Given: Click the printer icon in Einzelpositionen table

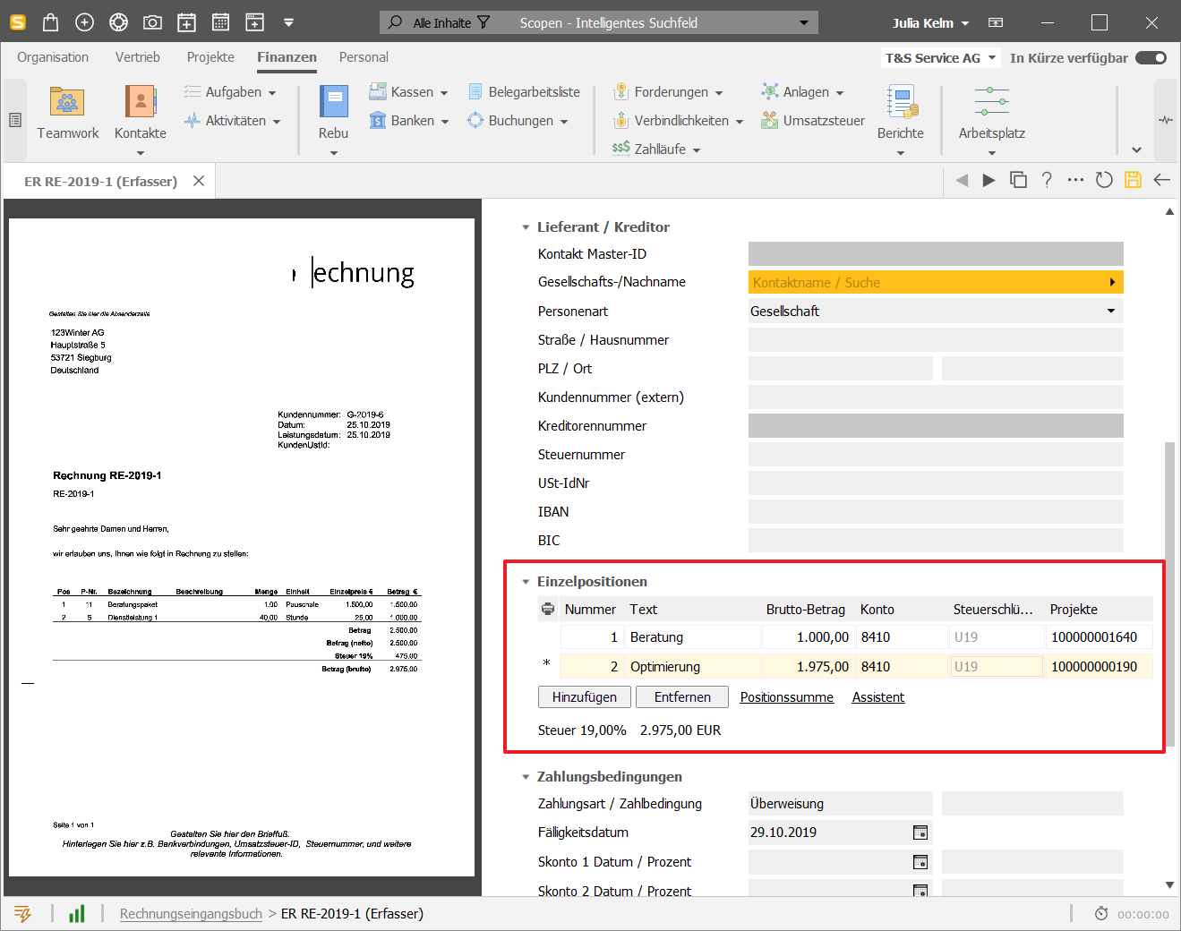Looking at the screenshot, I should pyautogui.click(x=547, y=610).
